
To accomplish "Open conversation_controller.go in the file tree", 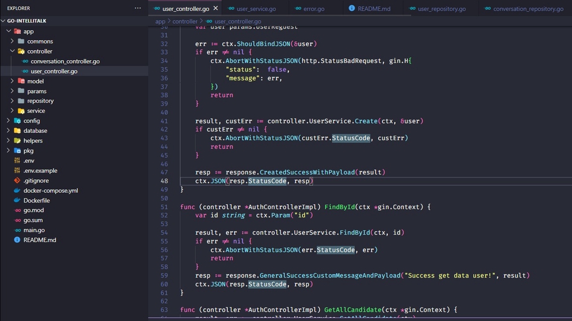I will tap(65, 61).
